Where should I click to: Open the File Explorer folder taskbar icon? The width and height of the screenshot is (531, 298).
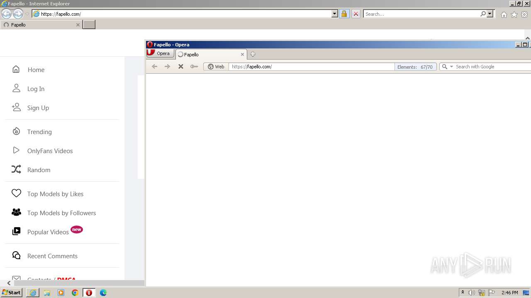(47, 293)
